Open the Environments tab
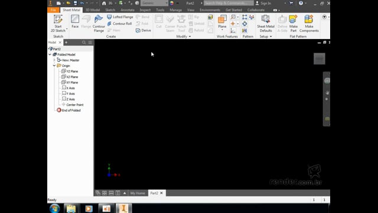378x213 pixels. 210,10
